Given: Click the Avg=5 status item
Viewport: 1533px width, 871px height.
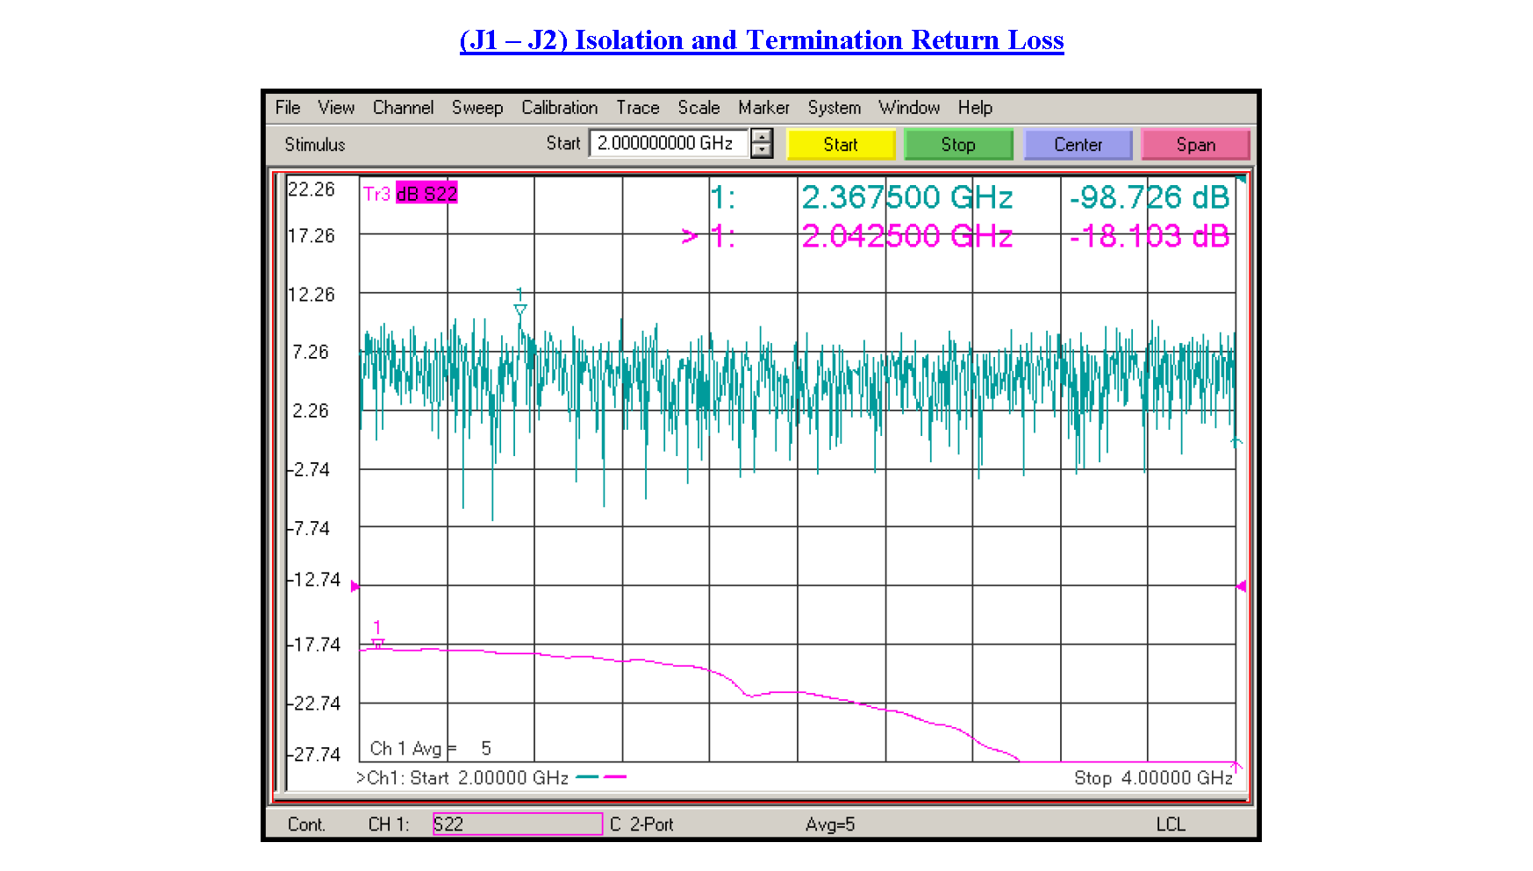Looking at the screenshot, I should 830,824.
